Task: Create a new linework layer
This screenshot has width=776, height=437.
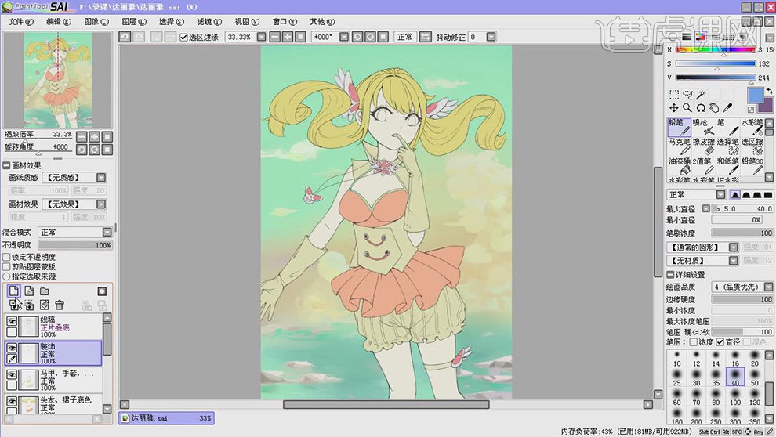Action: [29, 291]
